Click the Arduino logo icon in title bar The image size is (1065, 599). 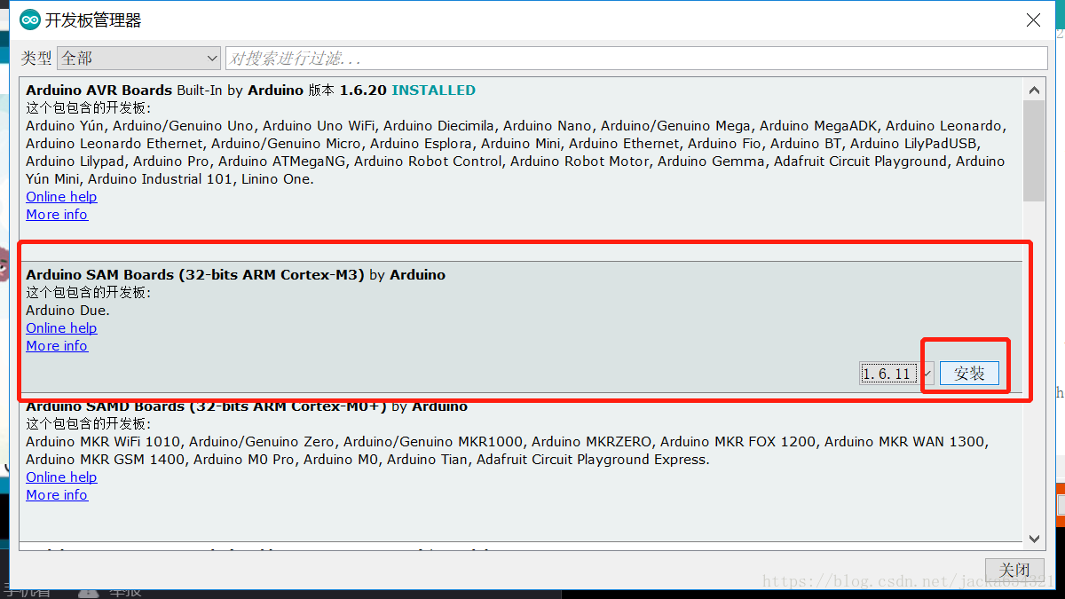tap(30, 20)
